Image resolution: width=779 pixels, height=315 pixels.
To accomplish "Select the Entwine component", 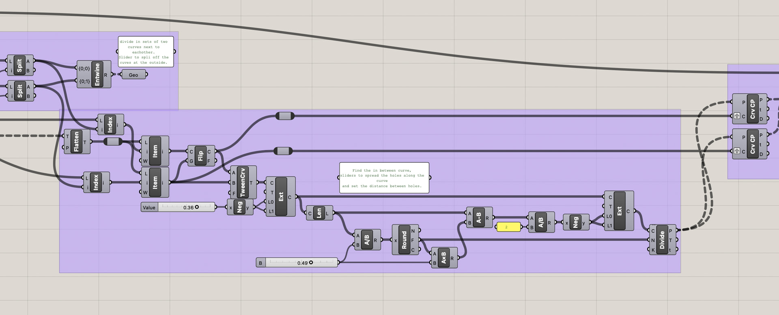I will [x=94, y=74].
